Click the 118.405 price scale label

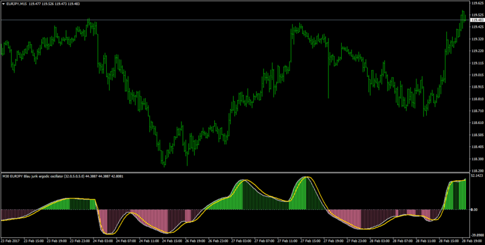pyautogui.click(x=478, y=147)
